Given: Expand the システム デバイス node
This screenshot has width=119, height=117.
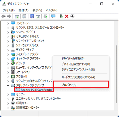Looking at the screenshot, I should tap(8, 32).
